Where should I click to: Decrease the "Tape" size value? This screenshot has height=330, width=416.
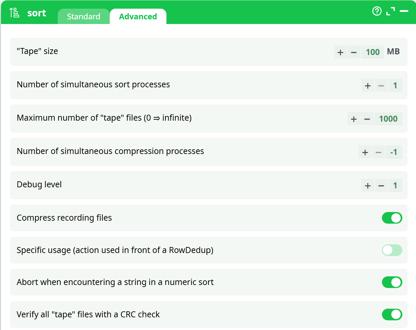354,52
